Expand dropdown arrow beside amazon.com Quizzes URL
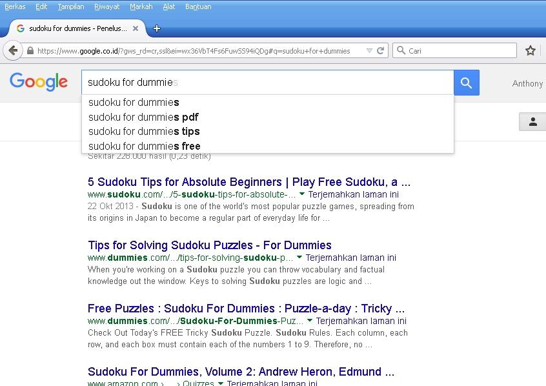This screenshot has width=546, height=386. [221, 383]
